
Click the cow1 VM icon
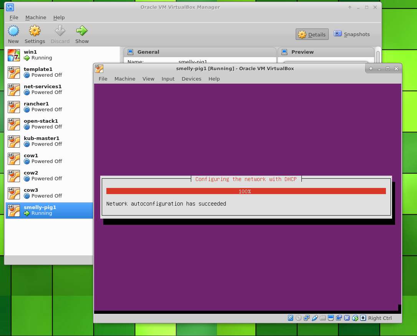tap(13, 158)
